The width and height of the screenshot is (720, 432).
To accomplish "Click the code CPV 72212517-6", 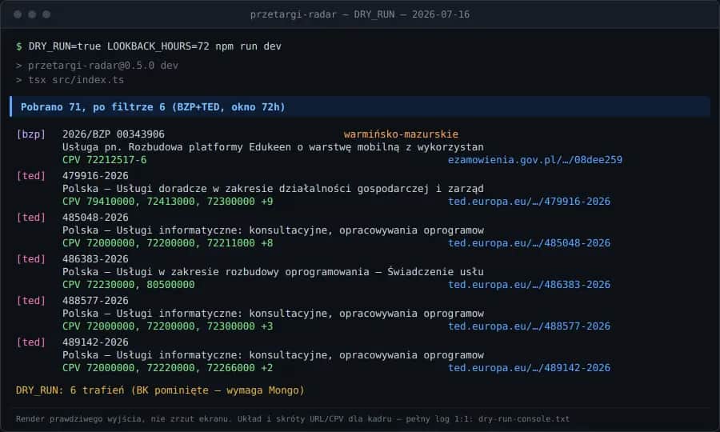I will (x=104, y=160).
